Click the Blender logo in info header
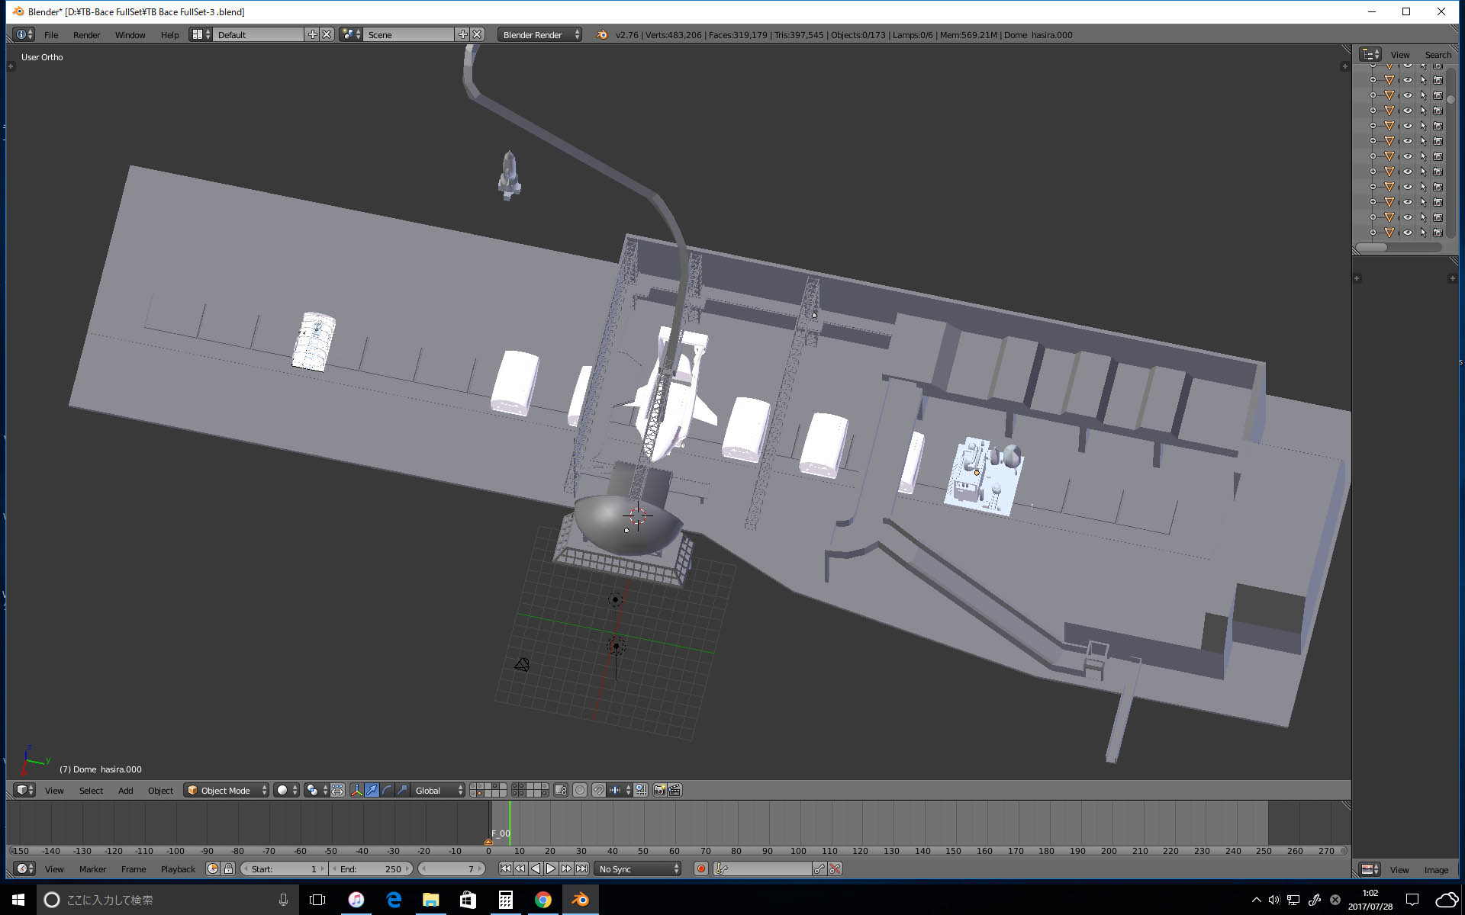1465x915 pixels. 602,34
